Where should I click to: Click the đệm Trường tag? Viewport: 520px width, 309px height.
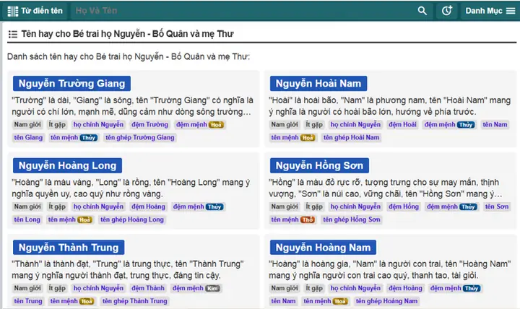pos(149,125)
